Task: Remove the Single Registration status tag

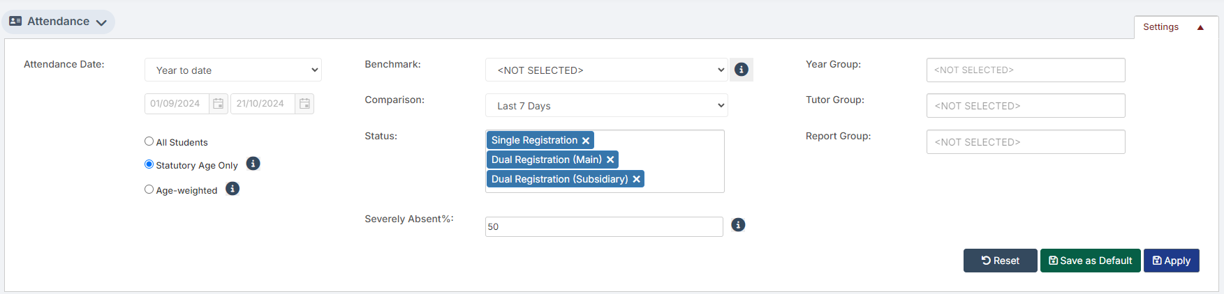Action: [586, 141]
